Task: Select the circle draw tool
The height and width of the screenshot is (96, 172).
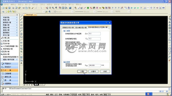Action: click(x=21, y=34)
